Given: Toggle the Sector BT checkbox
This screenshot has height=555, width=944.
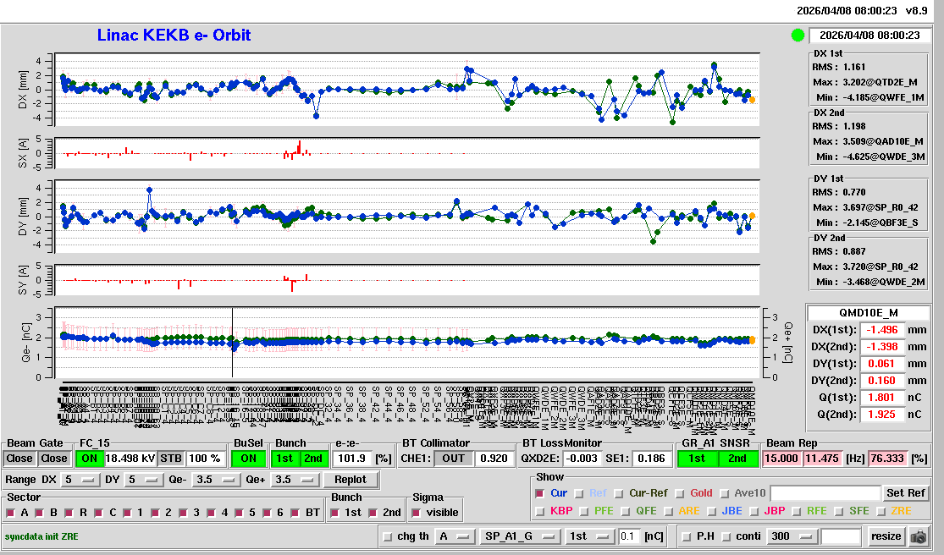Looking at the screenshot, I should pos(295,513).
